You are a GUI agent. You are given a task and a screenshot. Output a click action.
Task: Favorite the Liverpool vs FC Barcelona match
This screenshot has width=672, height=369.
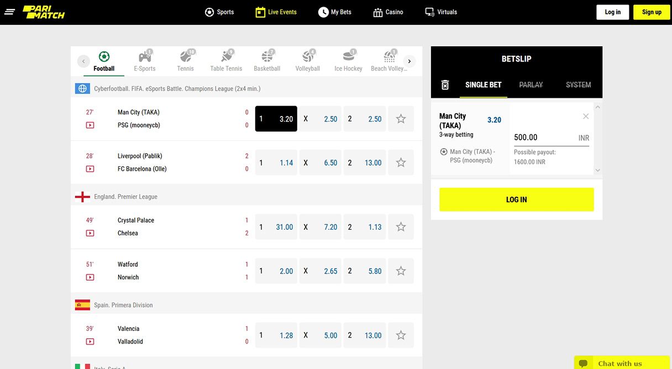click(401, 162)
